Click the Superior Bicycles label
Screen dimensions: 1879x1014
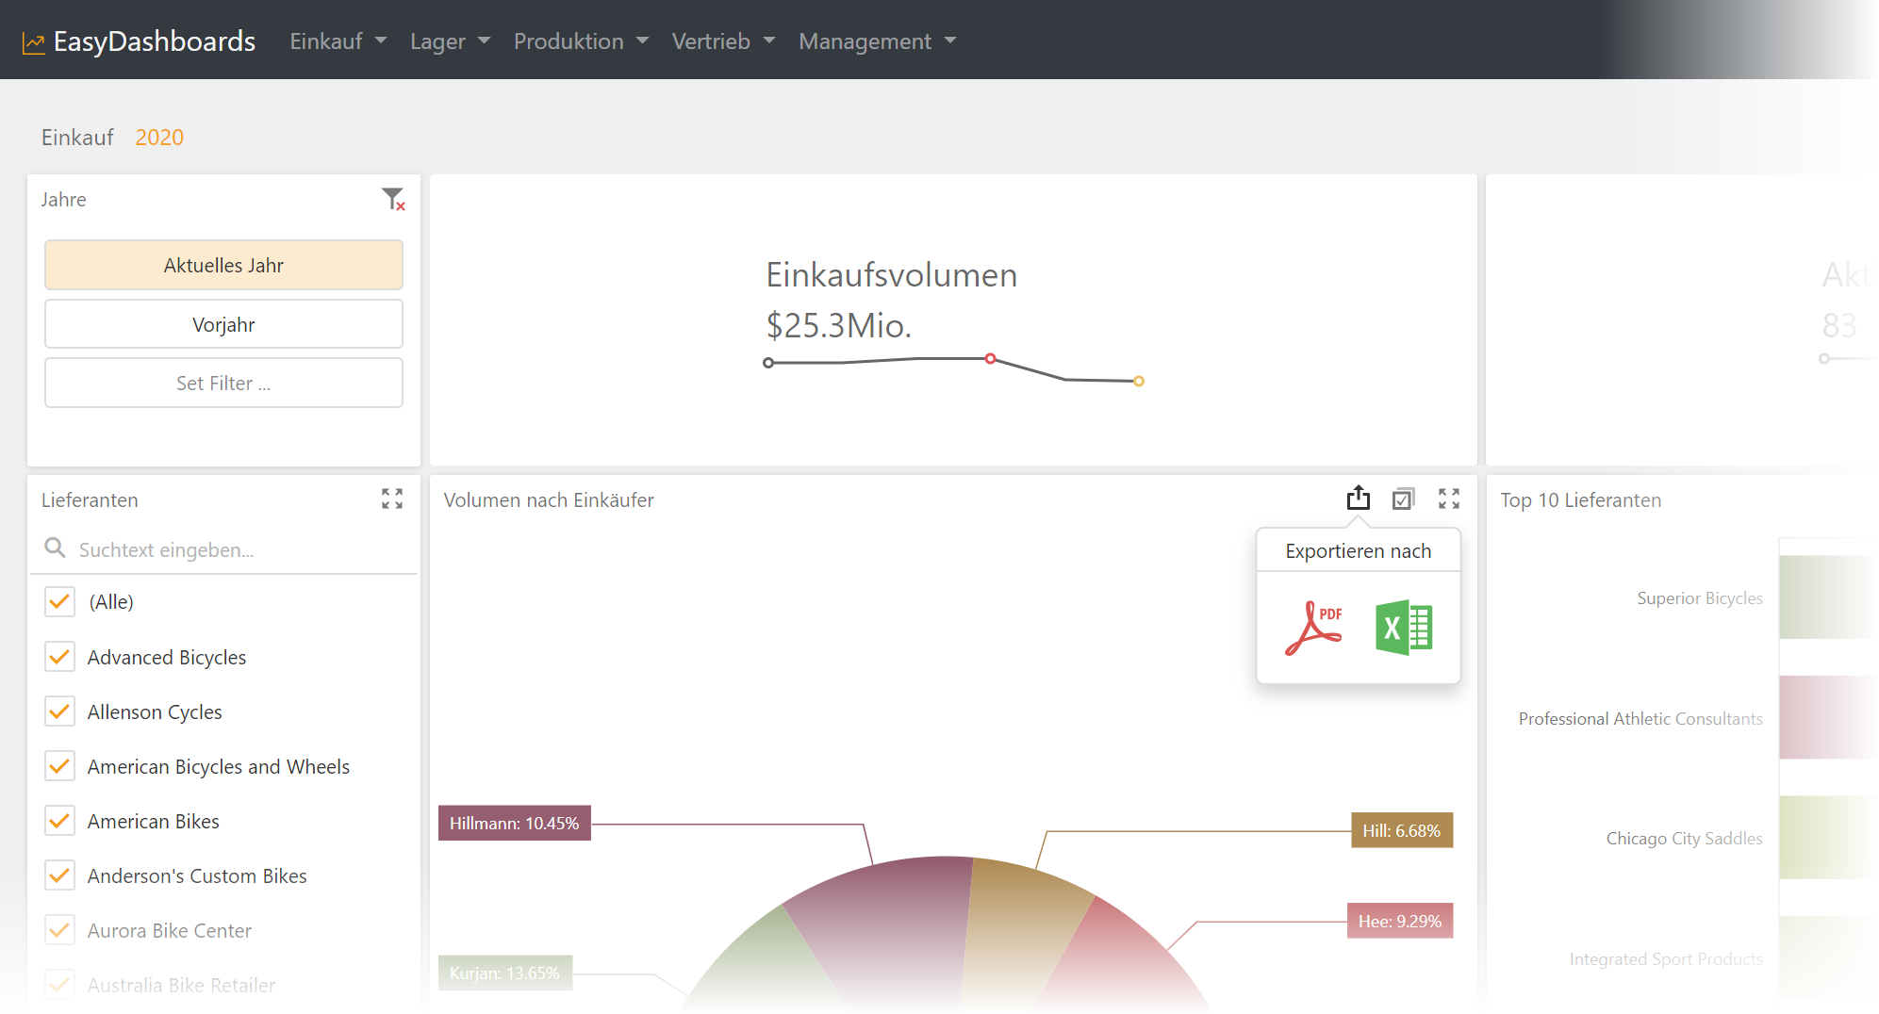[x=1699, y=597]
